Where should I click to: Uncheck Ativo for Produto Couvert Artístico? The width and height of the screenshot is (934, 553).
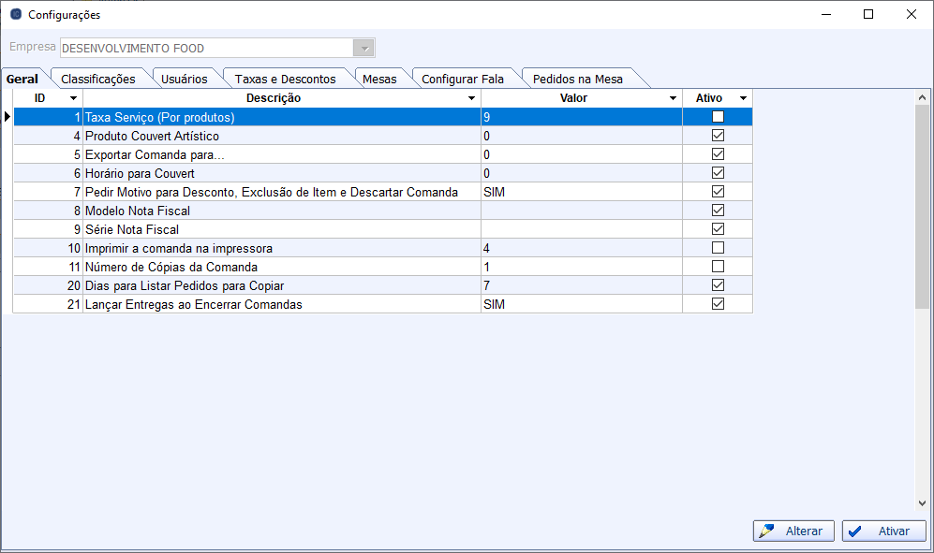tap(718, 136)
